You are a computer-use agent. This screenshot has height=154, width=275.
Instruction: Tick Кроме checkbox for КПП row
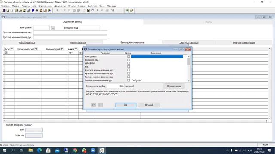click(x=128, y=67)
